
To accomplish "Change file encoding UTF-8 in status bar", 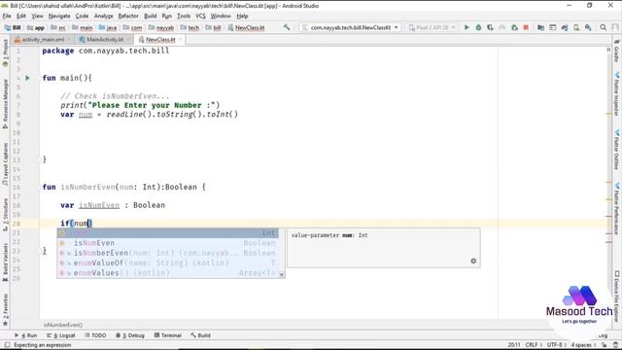I will (556, 345).
